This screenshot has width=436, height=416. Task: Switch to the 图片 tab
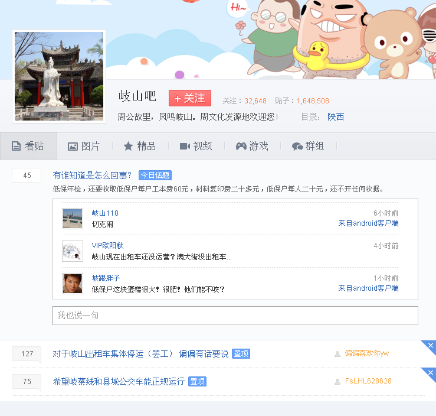(84, 146)
